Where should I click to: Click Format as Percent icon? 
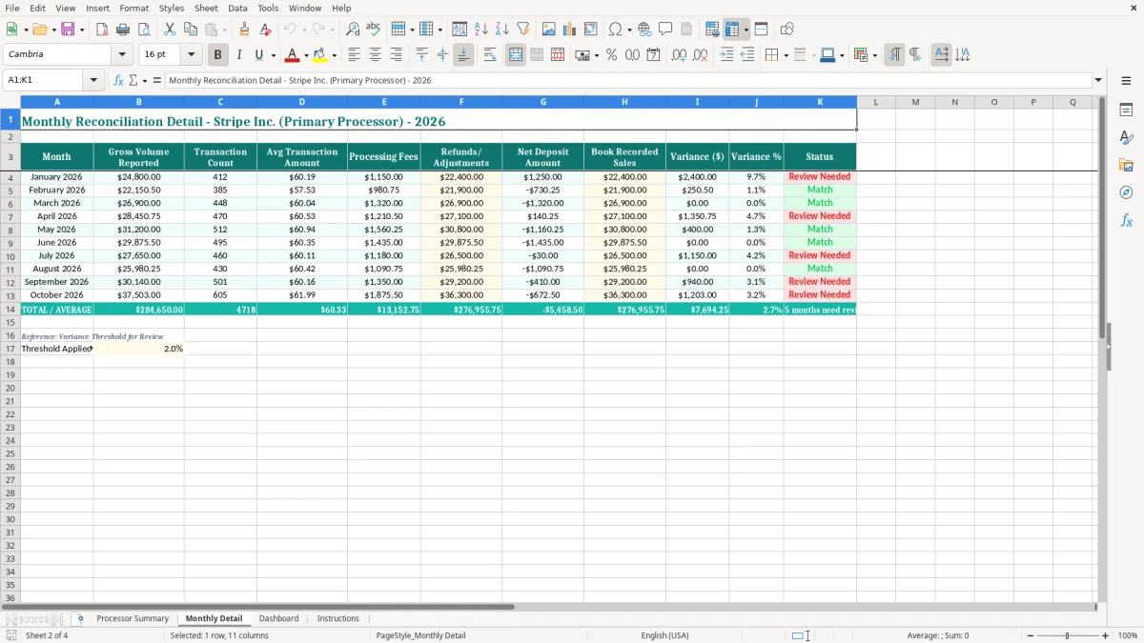click(x=612, y=55)
